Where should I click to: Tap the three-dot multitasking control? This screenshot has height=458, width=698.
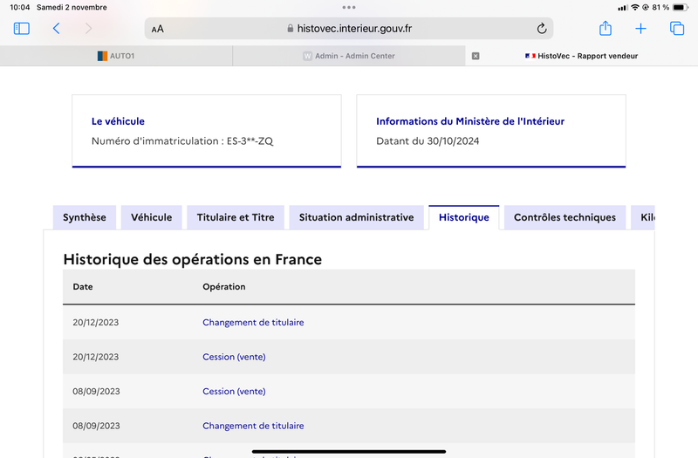click(x=349, y=7)
